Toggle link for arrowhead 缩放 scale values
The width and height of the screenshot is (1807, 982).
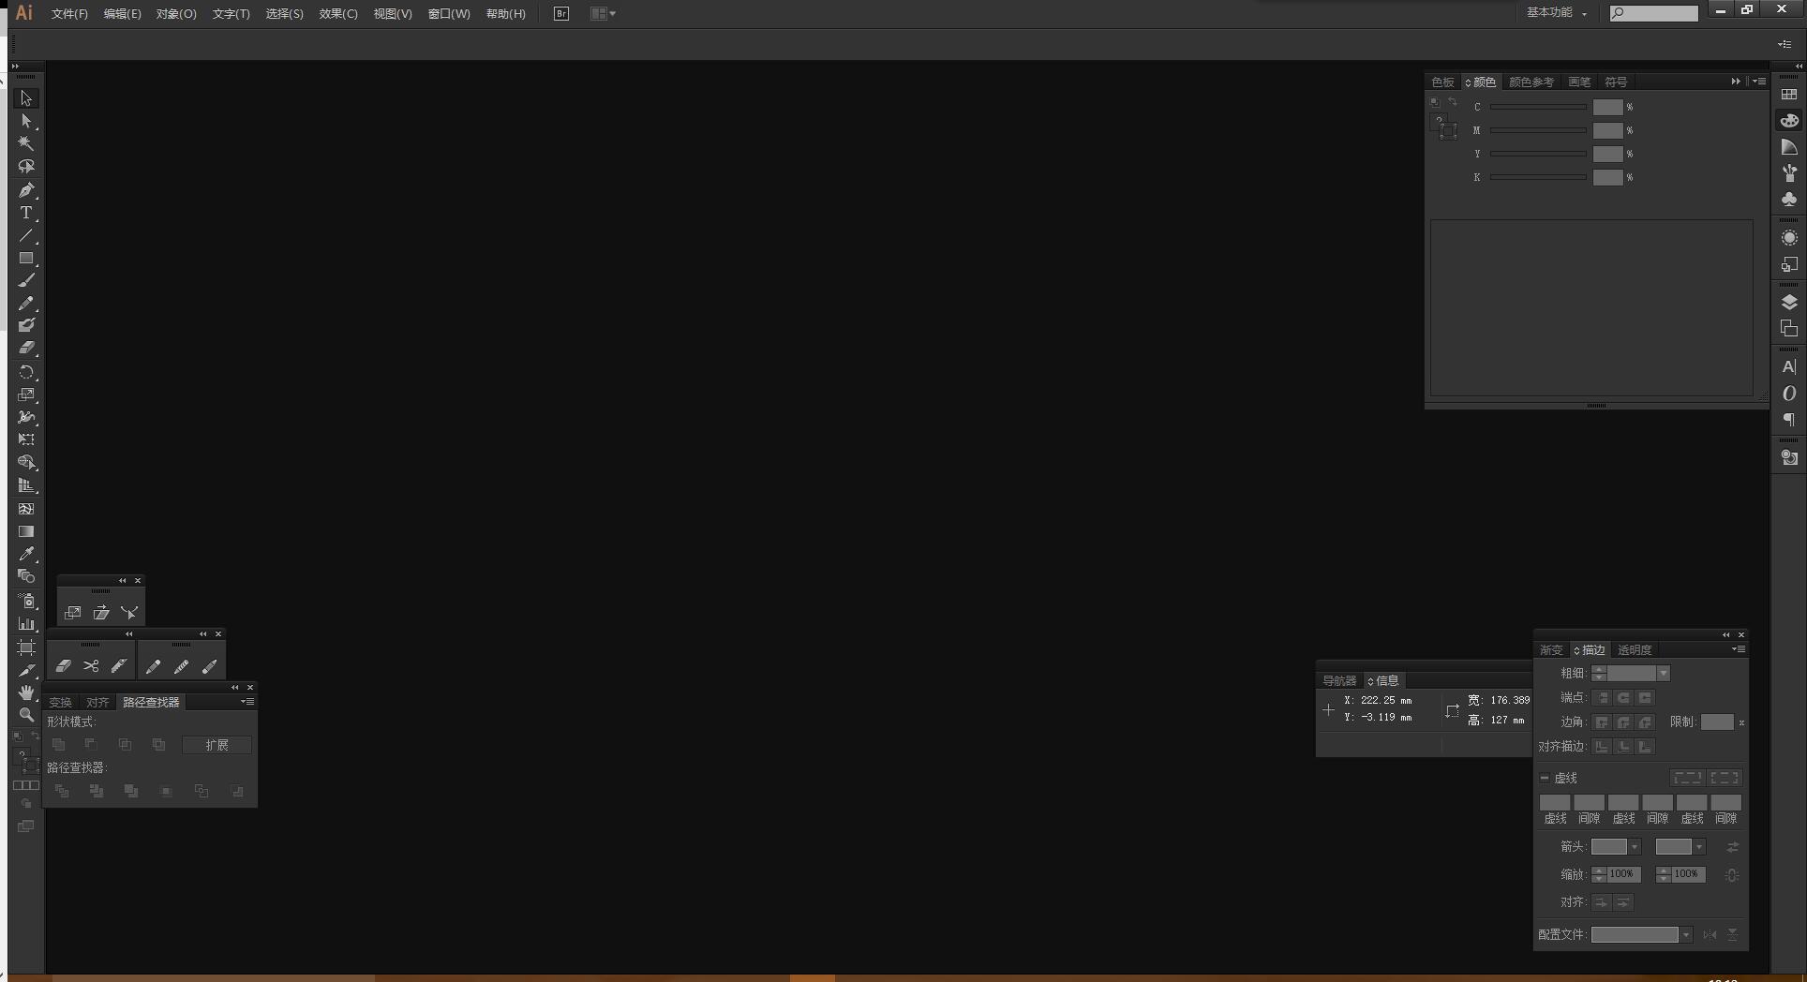pyautogui.click(x=1732, y=875)
